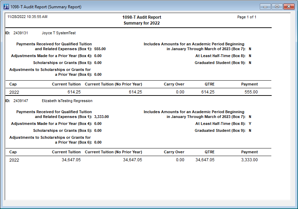Click the report title 1098-T Audit Report
This screenshot has width=298, height=209.
point(141,17)
